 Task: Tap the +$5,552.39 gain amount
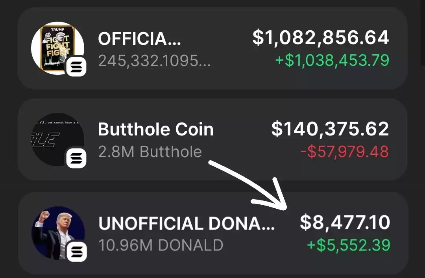click(x=349, y=245)
